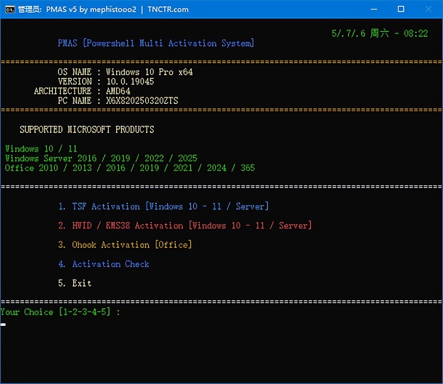Click the 'OS NAME : Windows 10 Pro x64' line

pyautogui.click(x=125, y=72)
